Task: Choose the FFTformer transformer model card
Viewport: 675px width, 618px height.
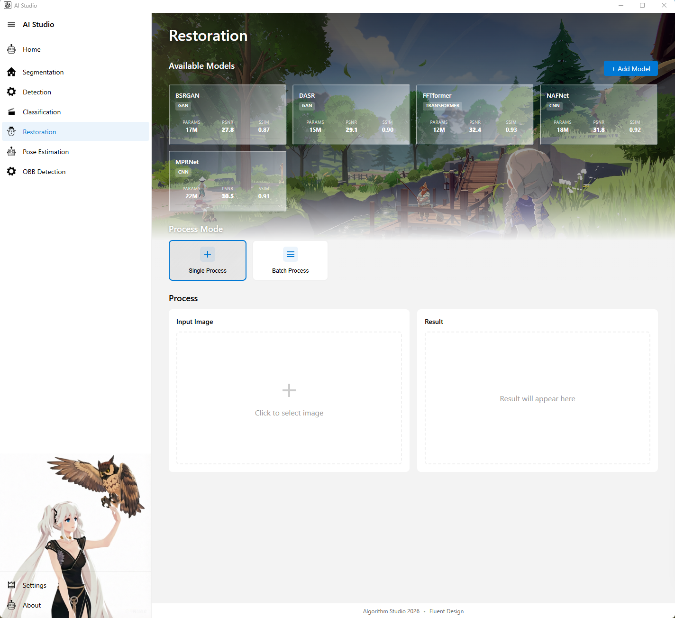Action: (x=474, y=114)
